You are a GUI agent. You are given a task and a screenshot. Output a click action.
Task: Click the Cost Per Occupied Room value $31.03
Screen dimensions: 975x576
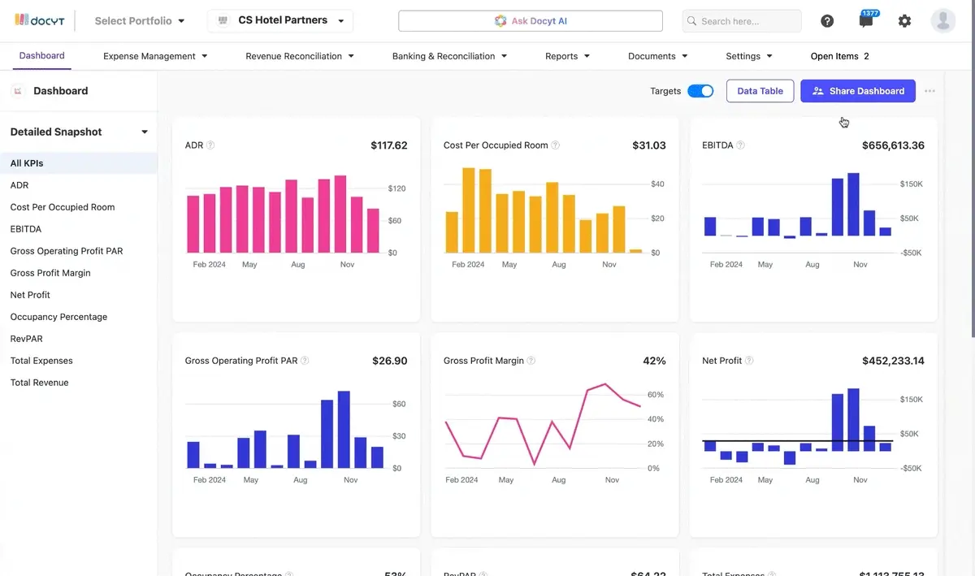(x=649, y=145)
